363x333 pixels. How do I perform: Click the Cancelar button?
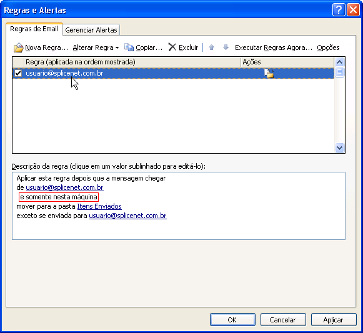283,320
